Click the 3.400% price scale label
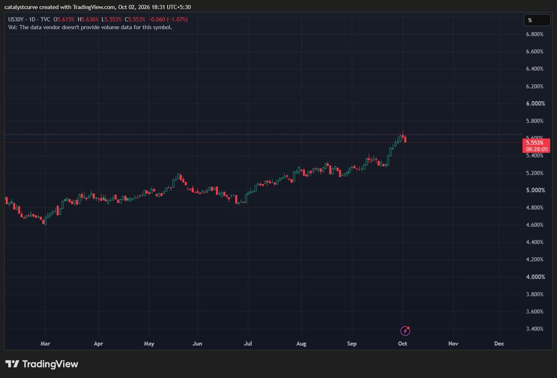 [x=535, y=329]
